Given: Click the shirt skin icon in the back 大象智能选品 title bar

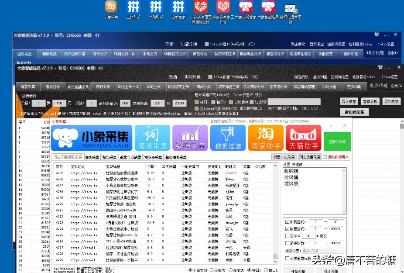Looking at the screenshot, I should tap(377, 35).
